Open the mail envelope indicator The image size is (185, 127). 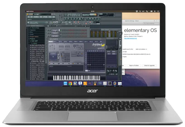(x=151, y=11)
